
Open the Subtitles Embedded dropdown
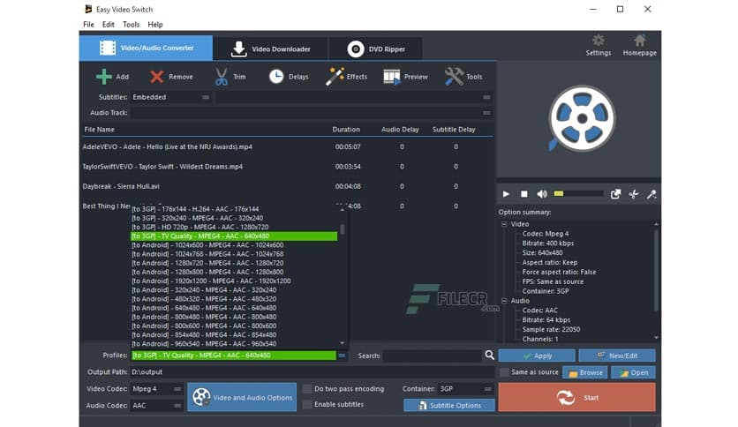pyautogui.click(x=170, y=97)
